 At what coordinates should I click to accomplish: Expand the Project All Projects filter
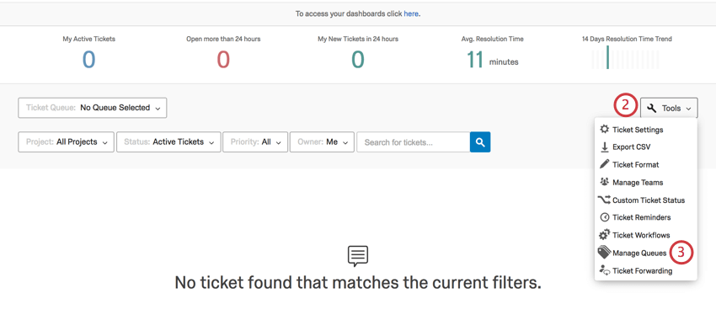coord(67,142)
